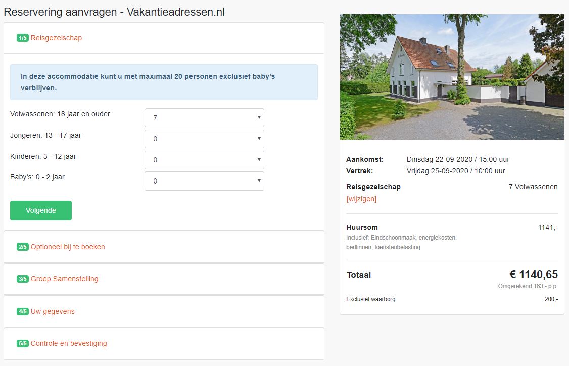Screen dimensions: 569x366
Task: Open the Baby's 0 - 2 jaar dropdown
Action: pyautogui.click(x=204, y=181)
